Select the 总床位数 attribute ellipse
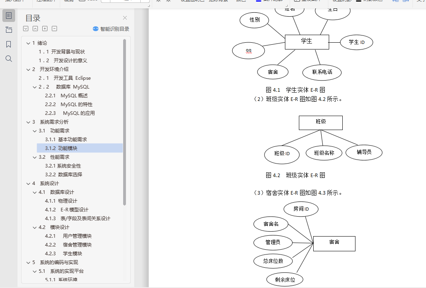This screenshot has width=426, height=288. tap(273, 261)
